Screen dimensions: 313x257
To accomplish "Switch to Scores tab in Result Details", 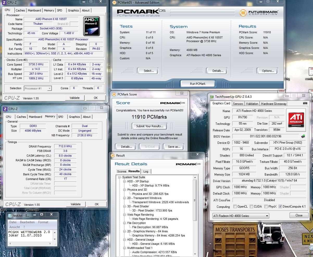I will [x=122, y=171].
